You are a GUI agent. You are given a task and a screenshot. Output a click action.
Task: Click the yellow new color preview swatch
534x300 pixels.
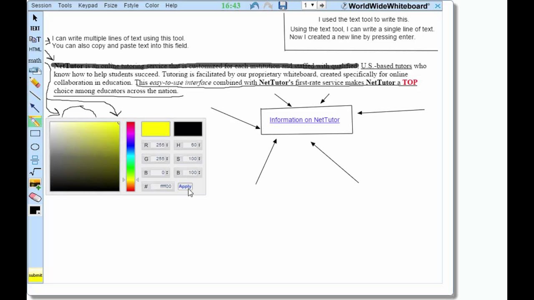pos(156,129)
